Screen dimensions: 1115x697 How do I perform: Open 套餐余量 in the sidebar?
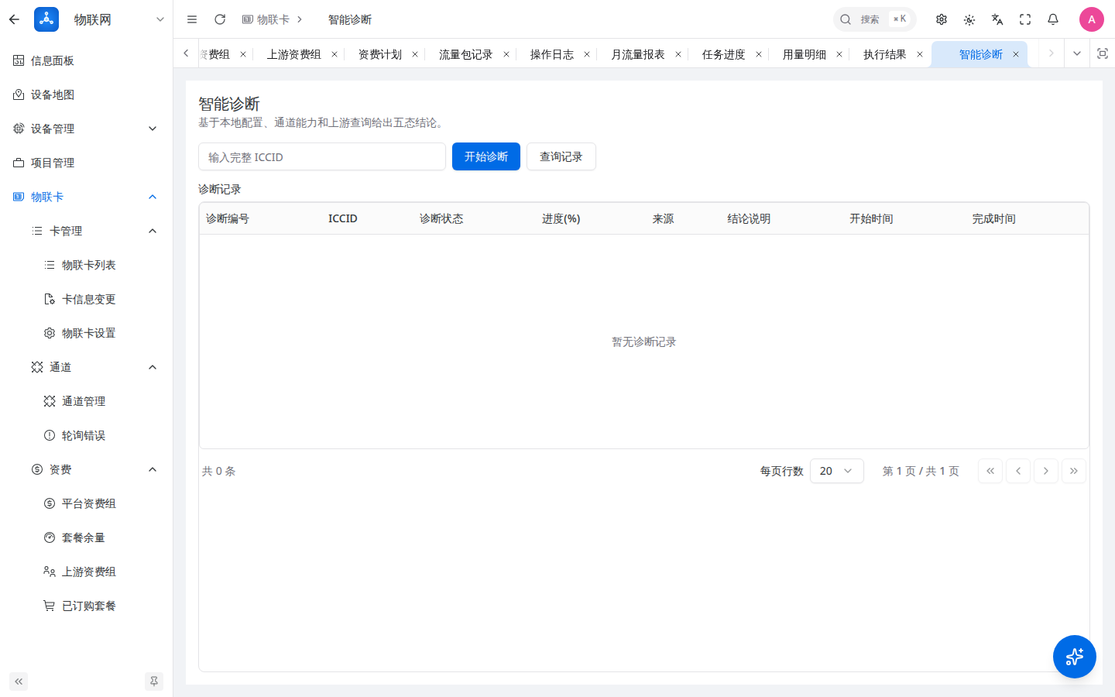86,537
